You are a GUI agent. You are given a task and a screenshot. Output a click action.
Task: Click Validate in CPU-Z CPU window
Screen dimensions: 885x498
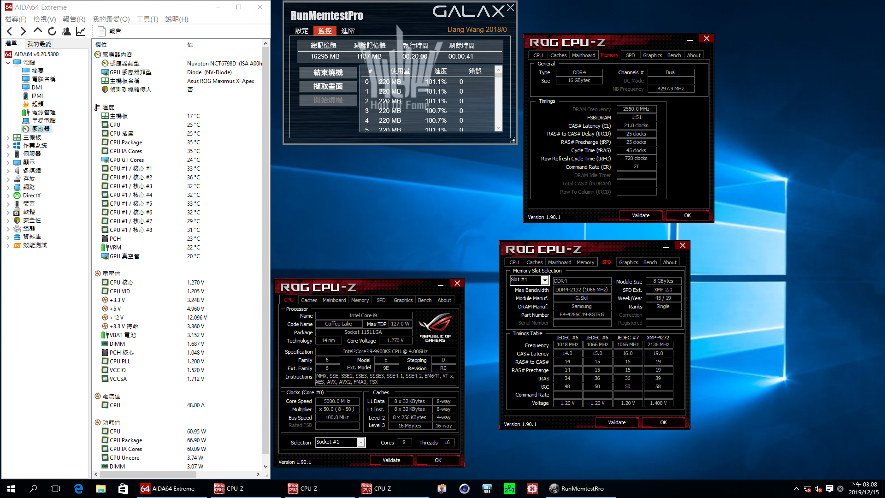click(391, 460)
